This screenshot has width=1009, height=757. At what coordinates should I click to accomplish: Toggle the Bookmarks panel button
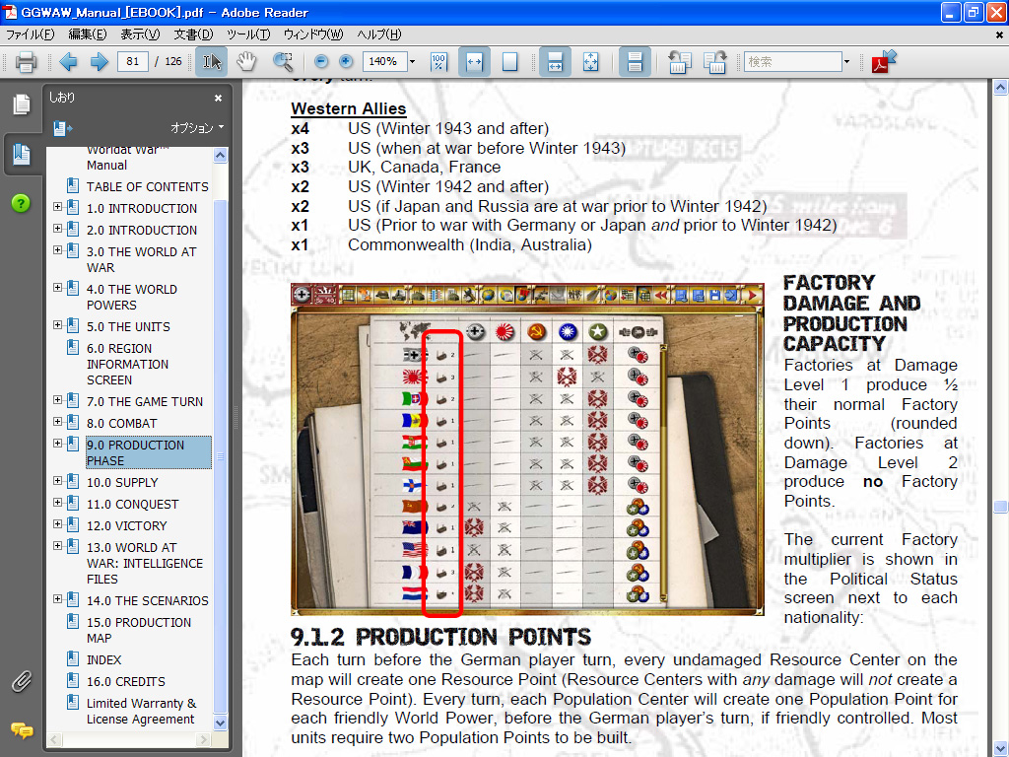(22, 154)
